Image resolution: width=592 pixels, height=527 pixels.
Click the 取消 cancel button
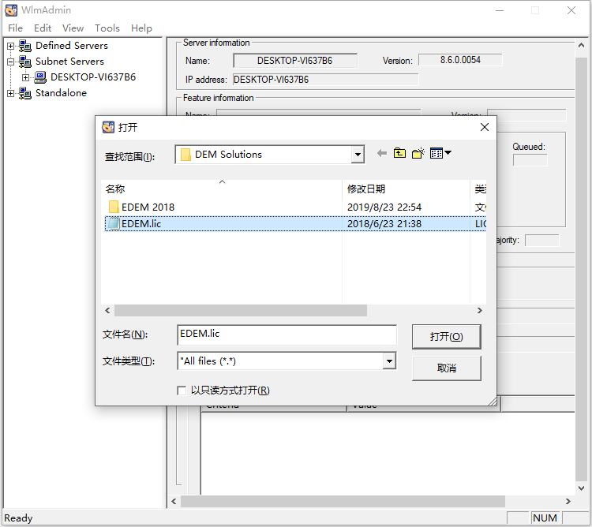[x=446, y=368]
